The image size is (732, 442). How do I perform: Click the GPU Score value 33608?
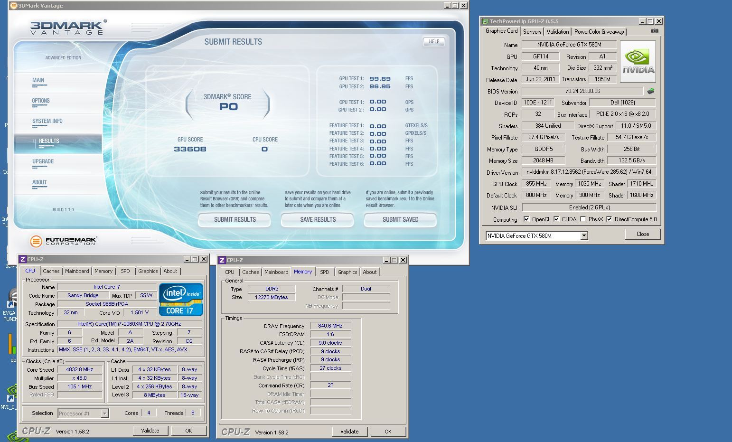tap(190, 149)
